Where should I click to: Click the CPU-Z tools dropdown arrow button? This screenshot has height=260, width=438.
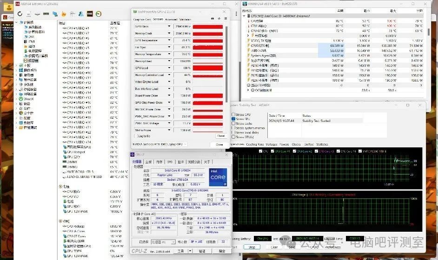pyautogui.click(x=190, y=251)
